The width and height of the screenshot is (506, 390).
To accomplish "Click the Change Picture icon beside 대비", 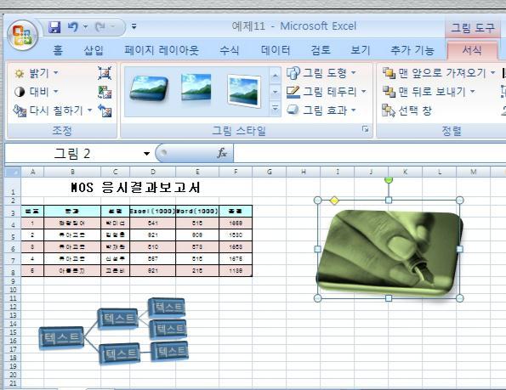I will click(x=105, y=92).
